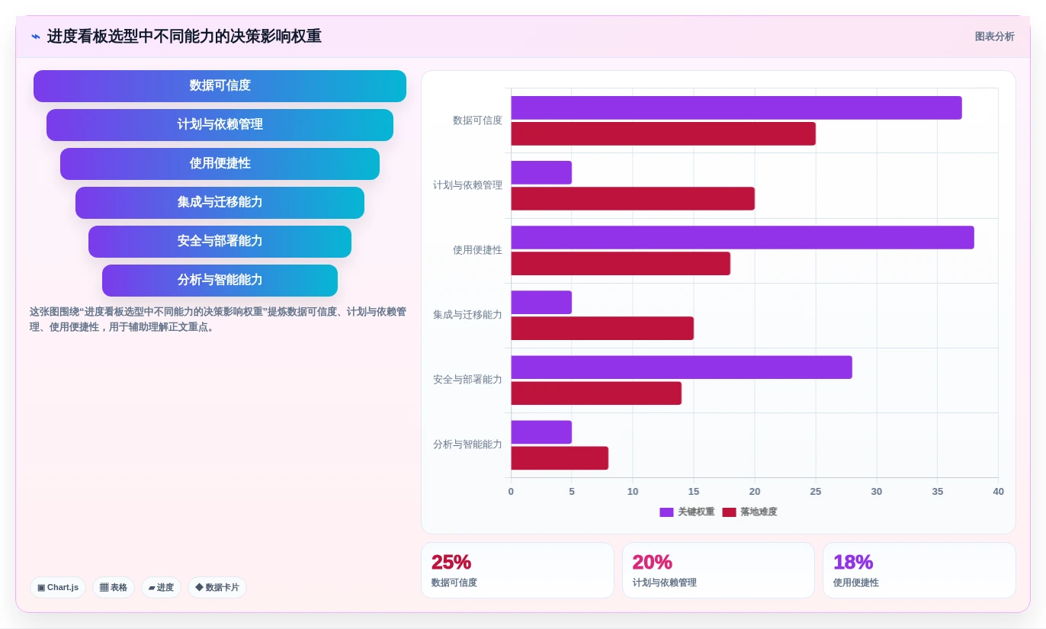Viewport: 1046px width, 629px height.
Task: Click the lightning icon beside the title
Action: point(36,37)
